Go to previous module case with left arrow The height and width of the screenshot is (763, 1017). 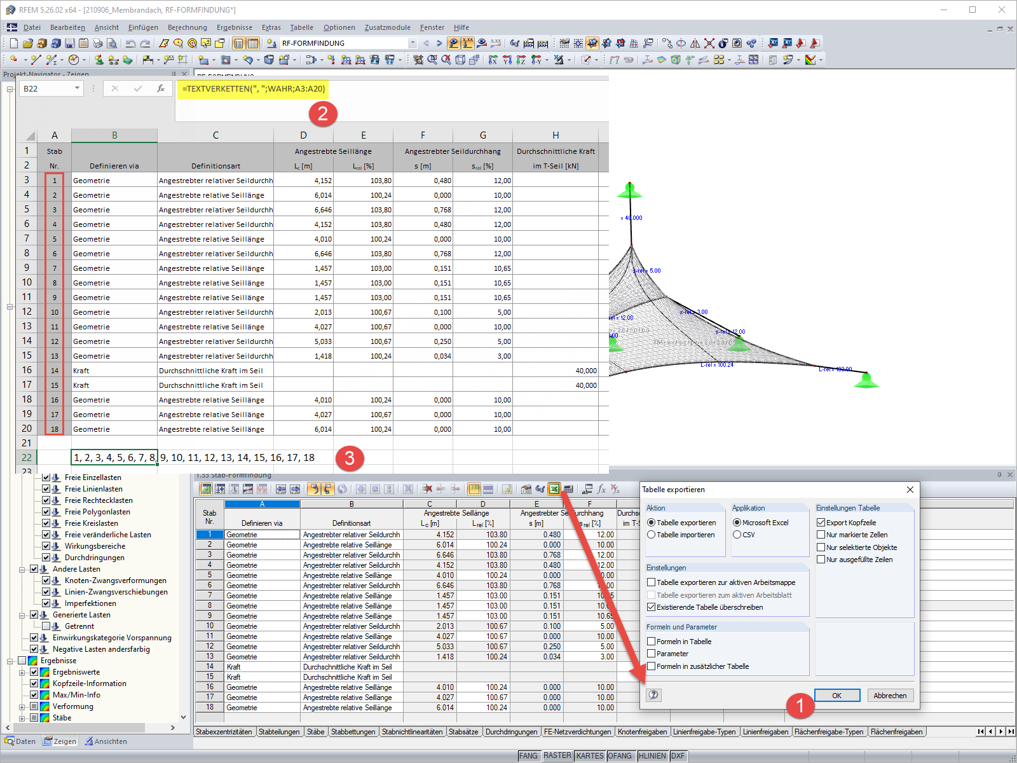[426, 43]
